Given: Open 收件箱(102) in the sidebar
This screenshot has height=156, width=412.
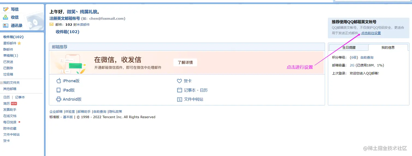Looking at the screenshot, I should pos(13,37).
